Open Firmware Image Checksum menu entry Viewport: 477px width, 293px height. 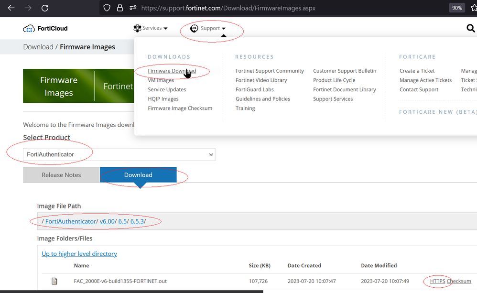point(180,108)
